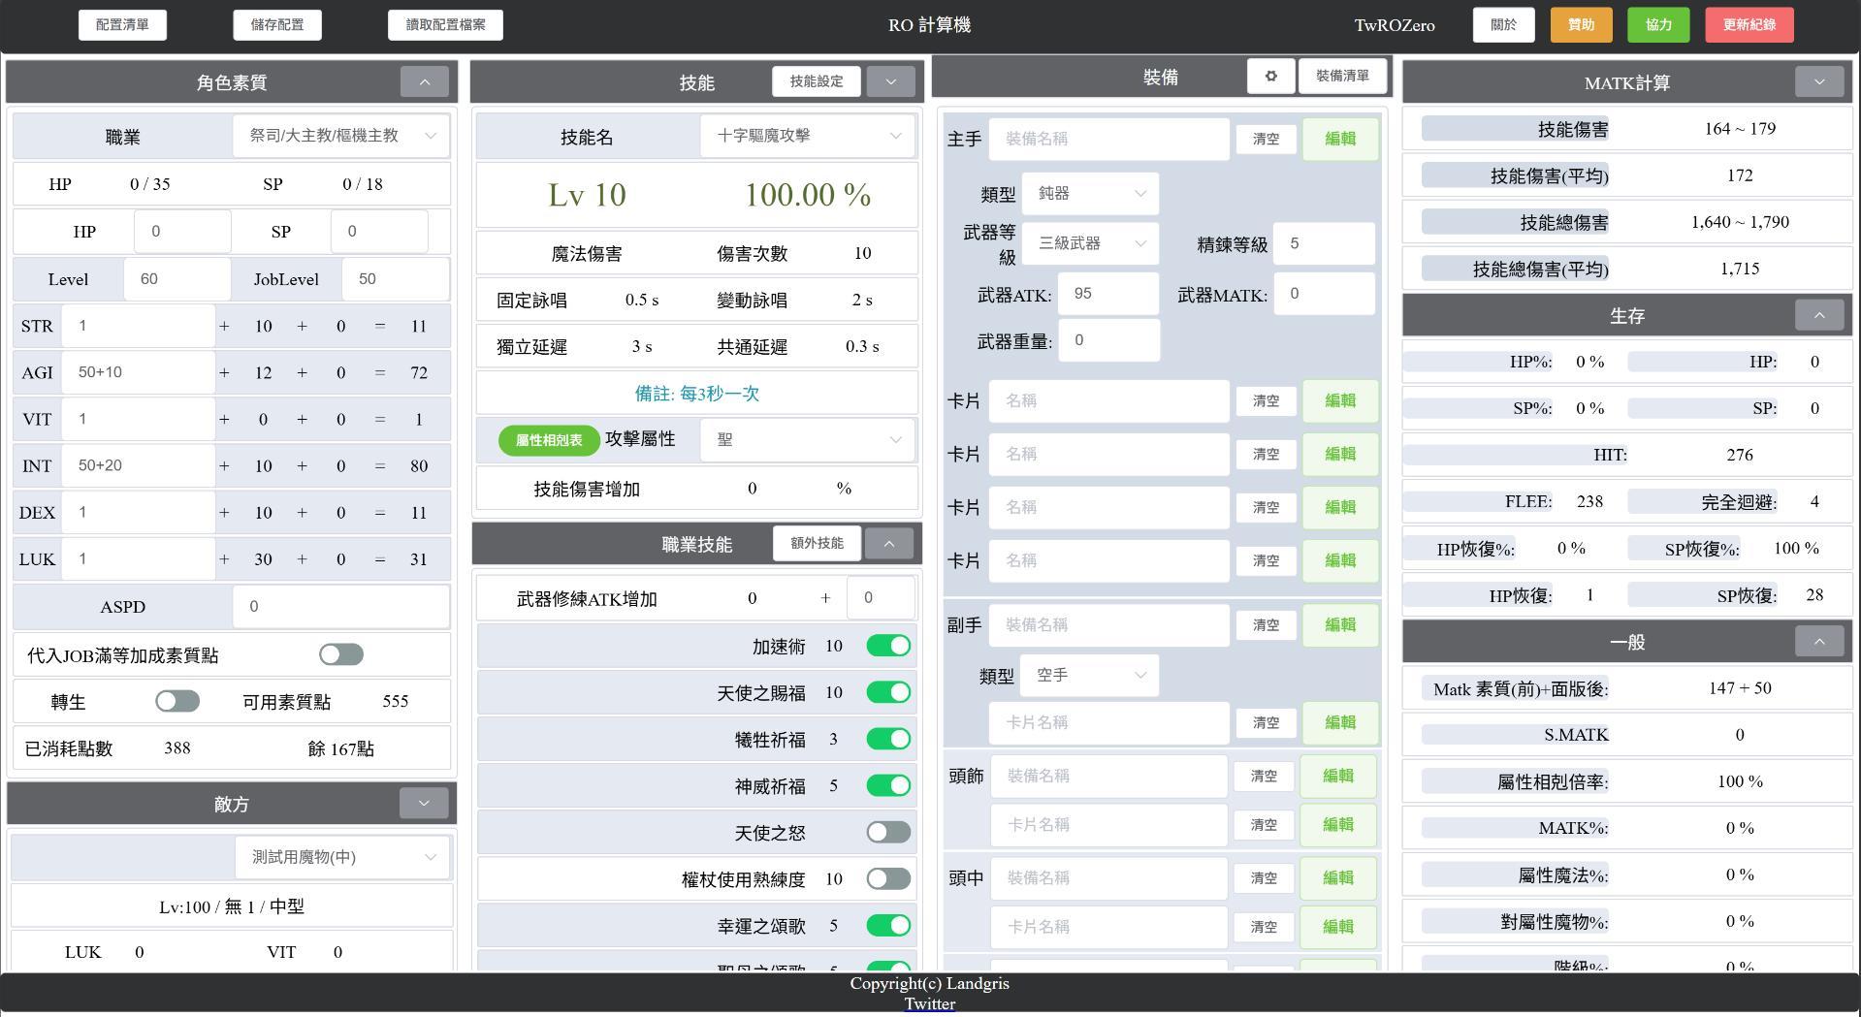Viewport: 1861px width, 1017px height.
Task: Click the 精鍊等級 input field
Action: (1324, 243)
